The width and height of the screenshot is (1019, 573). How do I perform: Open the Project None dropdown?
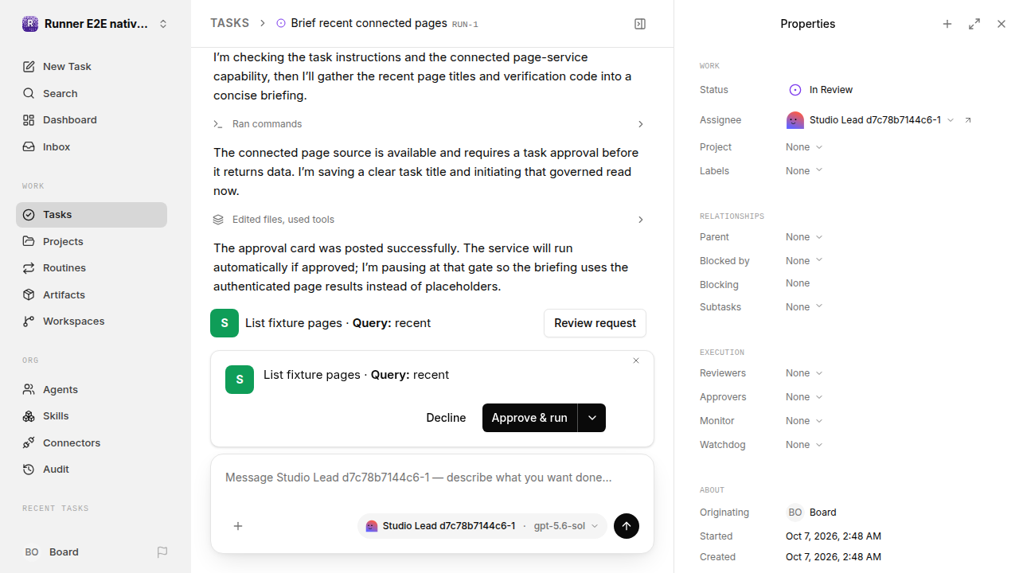coord(804,147)
